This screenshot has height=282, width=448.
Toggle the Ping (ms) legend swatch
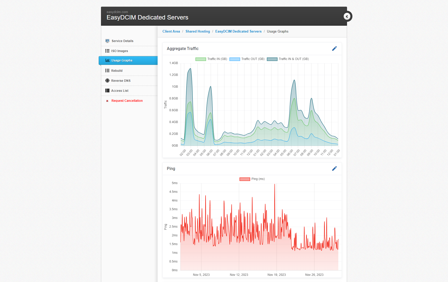245,179
